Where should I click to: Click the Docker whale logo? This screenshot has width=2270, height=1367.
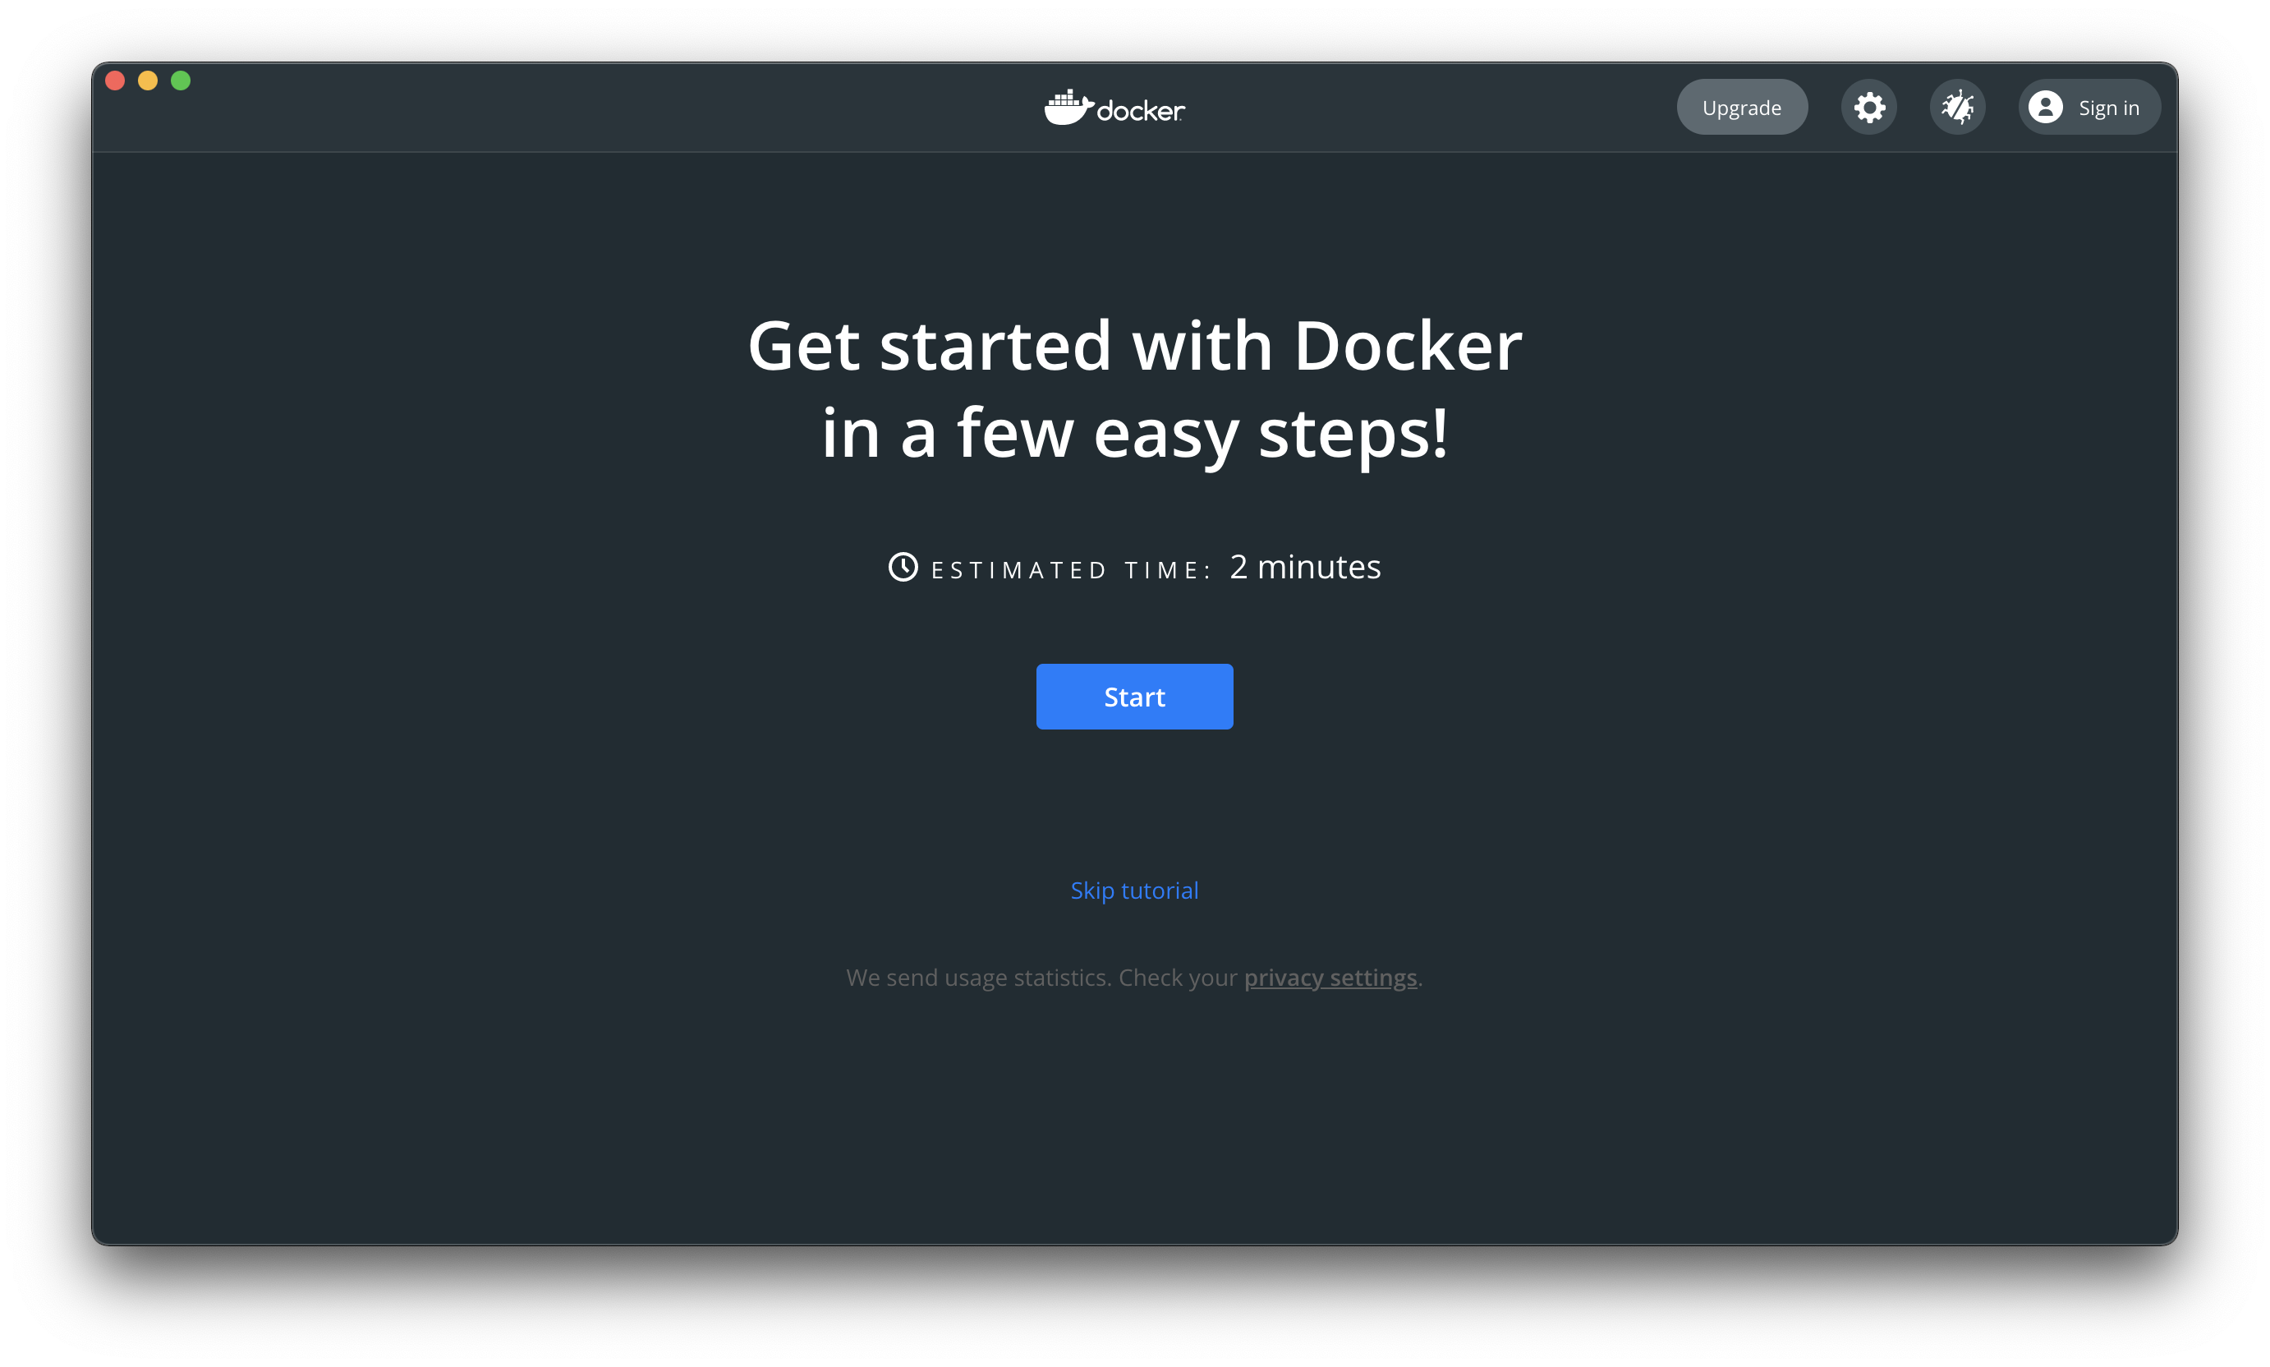(x=1068, y=108)
